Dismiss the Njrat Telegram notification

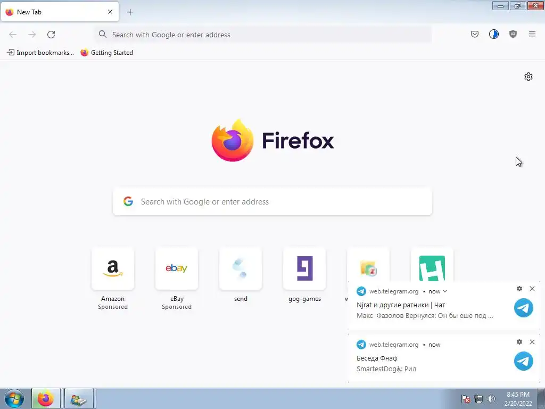(x=532, y=289)
